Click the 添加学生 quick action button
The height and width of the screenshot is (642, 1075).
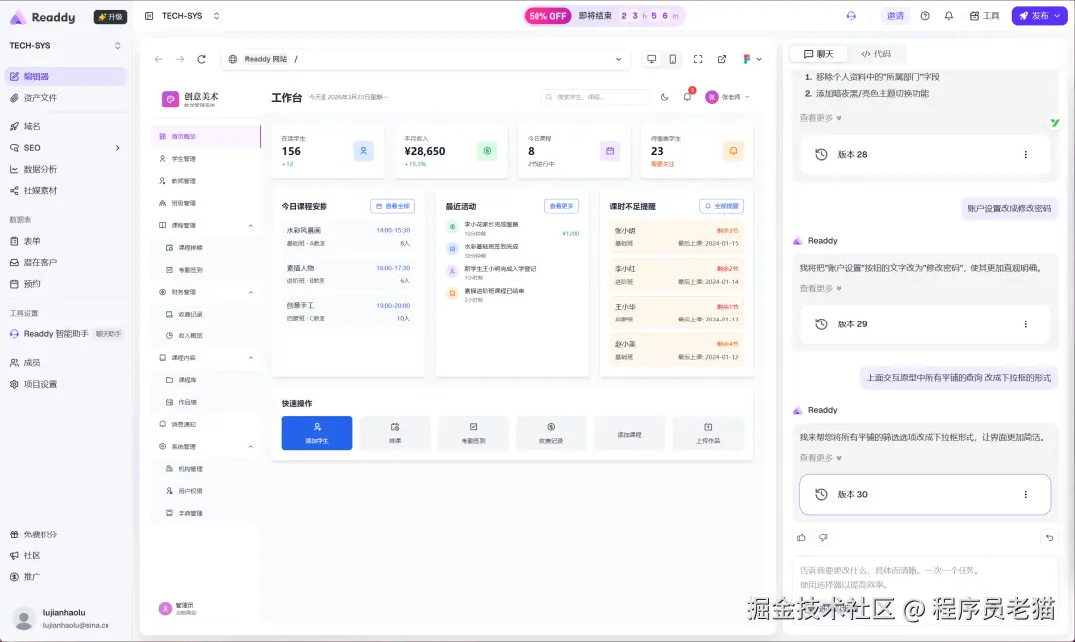tap(317, 432)
